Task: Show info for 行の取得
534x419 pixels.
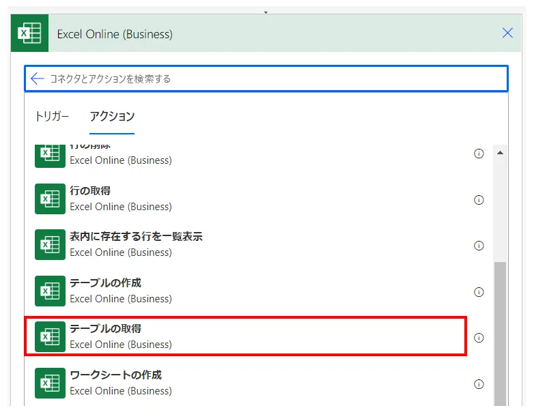Action: 479,200
